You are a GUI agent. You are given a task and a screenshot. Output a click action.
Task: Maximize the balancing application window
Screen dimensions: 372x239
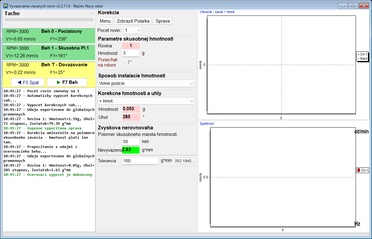[x=353, y=6]
